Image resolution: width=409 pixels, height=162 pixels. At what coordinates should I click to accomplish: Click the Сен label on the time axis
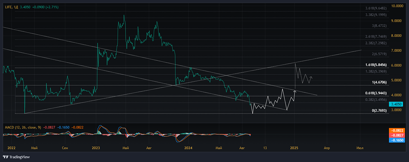coord(65,148)
